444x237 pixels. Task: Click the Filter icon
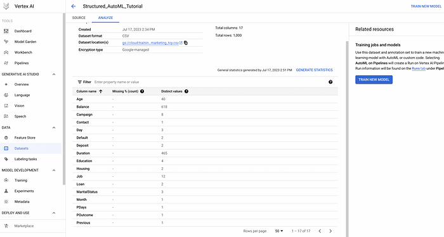[x=79, y=82]
